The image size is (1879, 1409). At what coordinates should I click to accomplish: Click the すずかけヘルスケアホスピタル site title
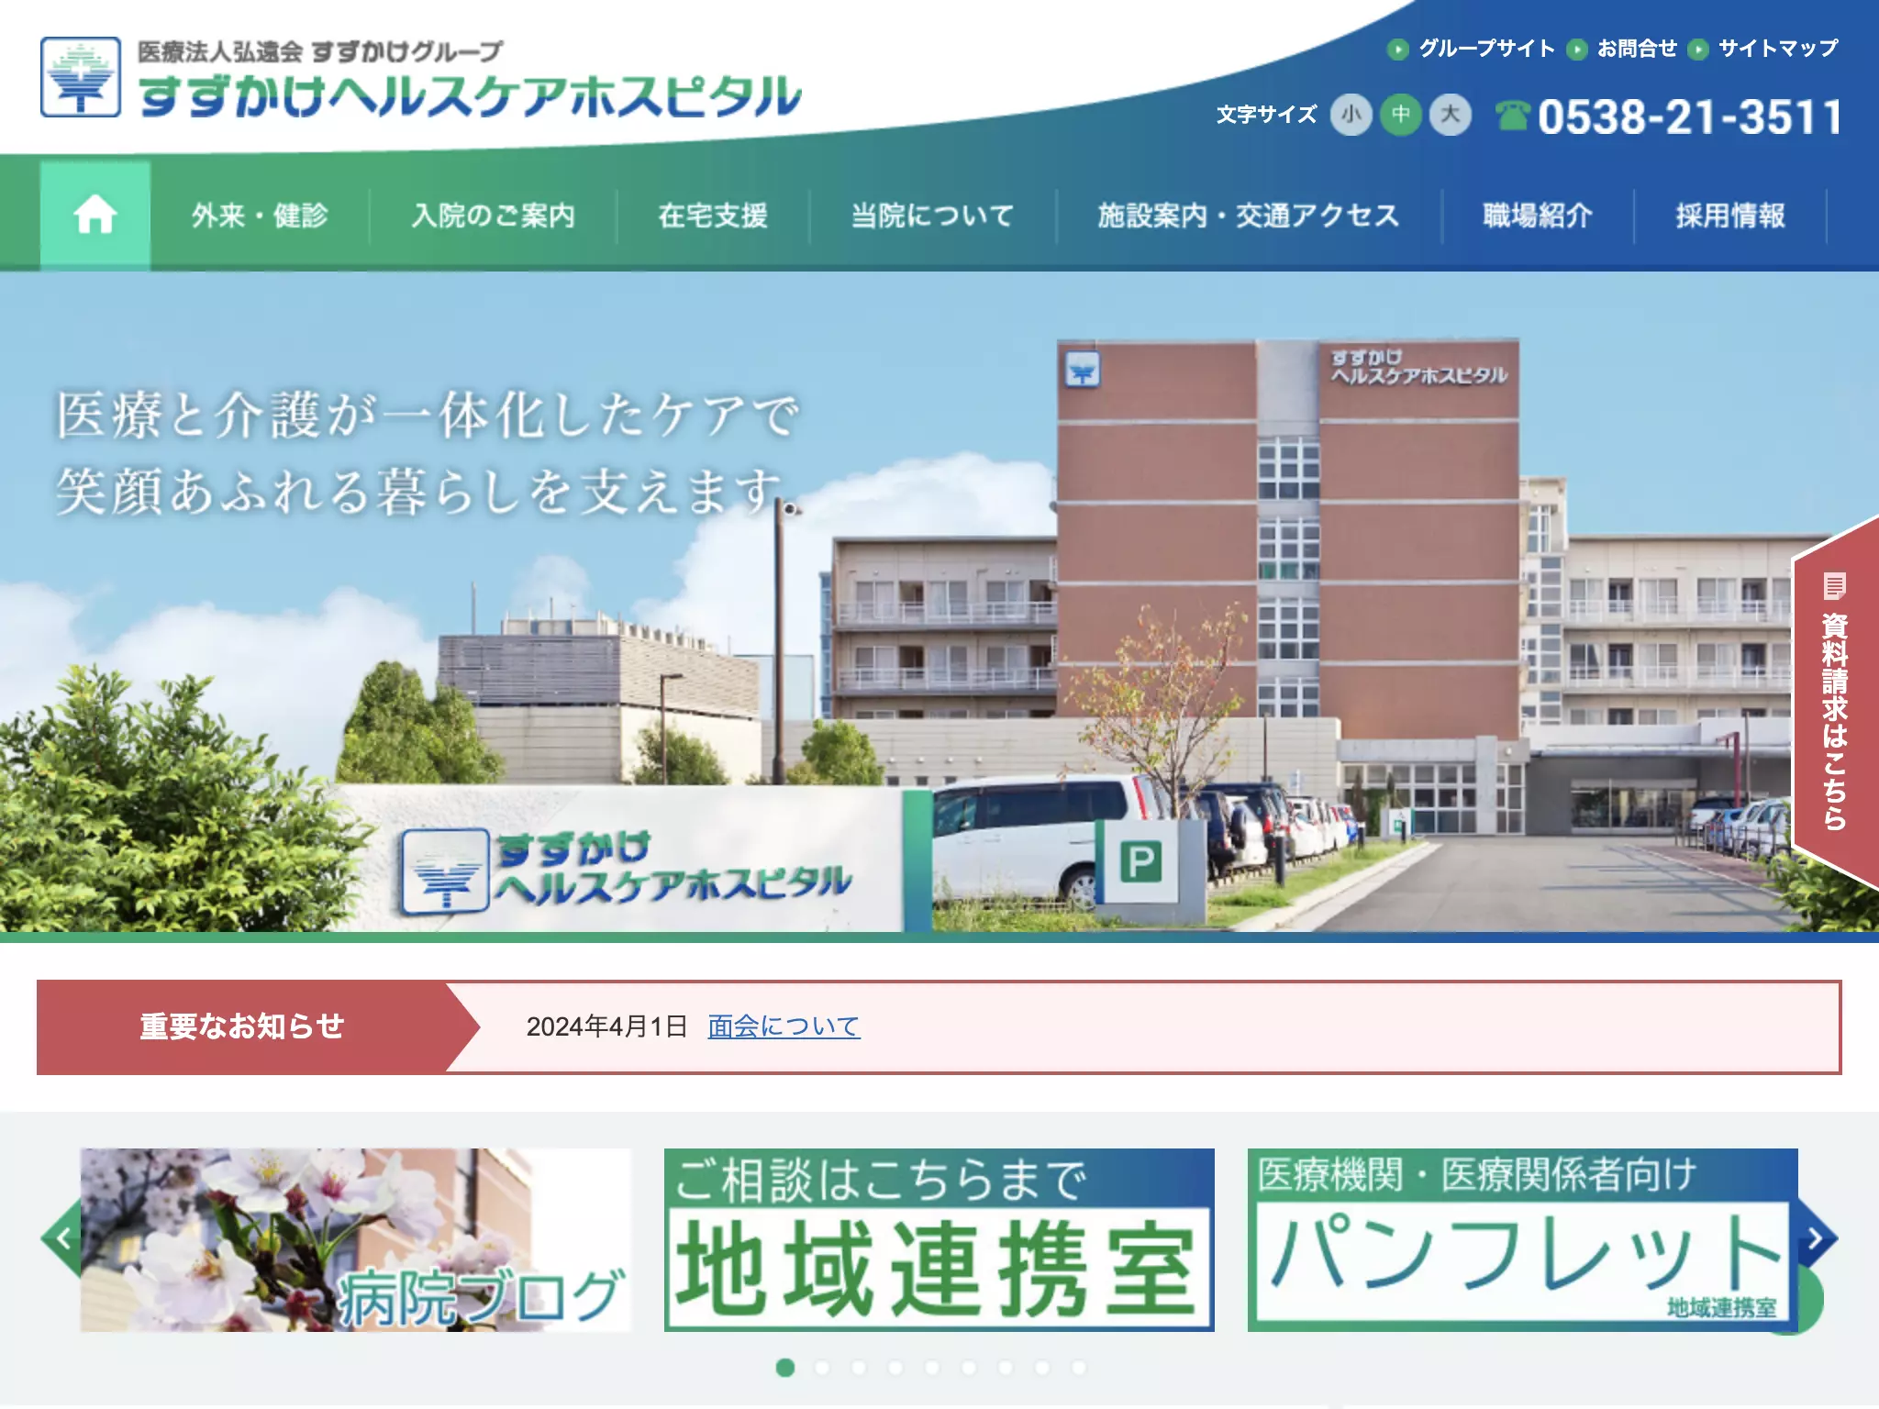click(470, 96)
